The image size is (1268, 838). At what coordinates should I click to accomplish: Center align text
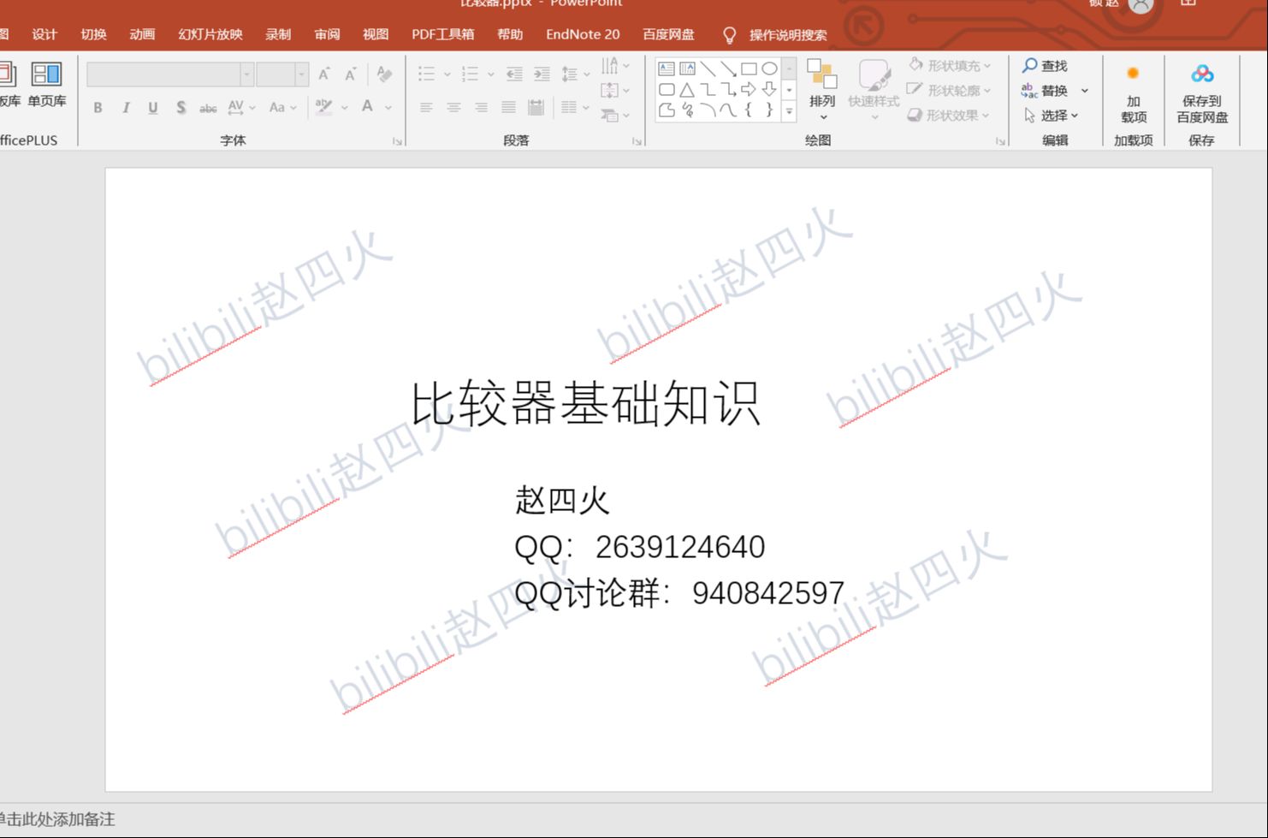453,108
